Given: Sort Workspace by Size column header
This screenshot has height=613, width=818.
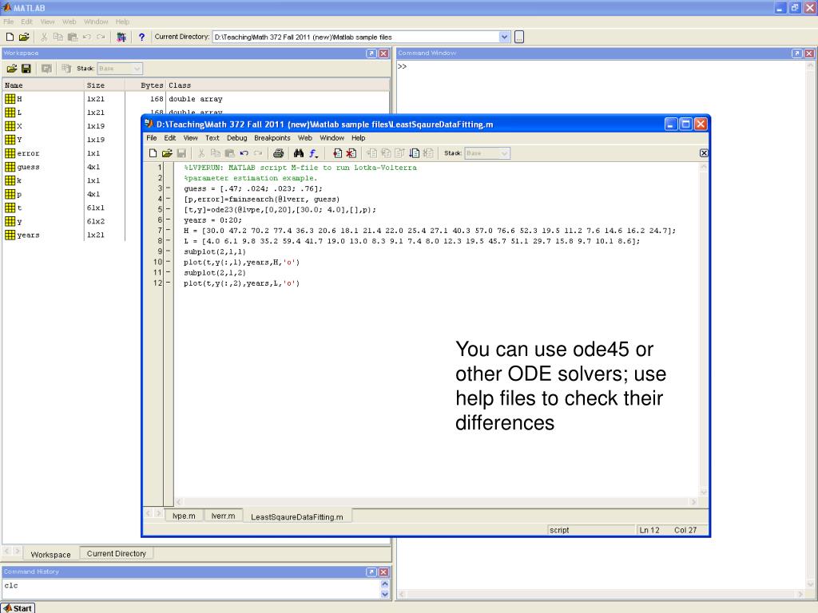Looking at the screenshot, I should [x=105, y=85].
